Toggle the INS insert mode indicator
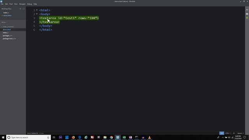The height and width of the screenshot is (140, 249). pyautogui.click(x=222, y=133)
